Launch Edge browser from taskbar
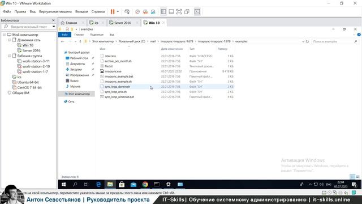This screenshot has height=204, width=362. [x=98, y=184]
